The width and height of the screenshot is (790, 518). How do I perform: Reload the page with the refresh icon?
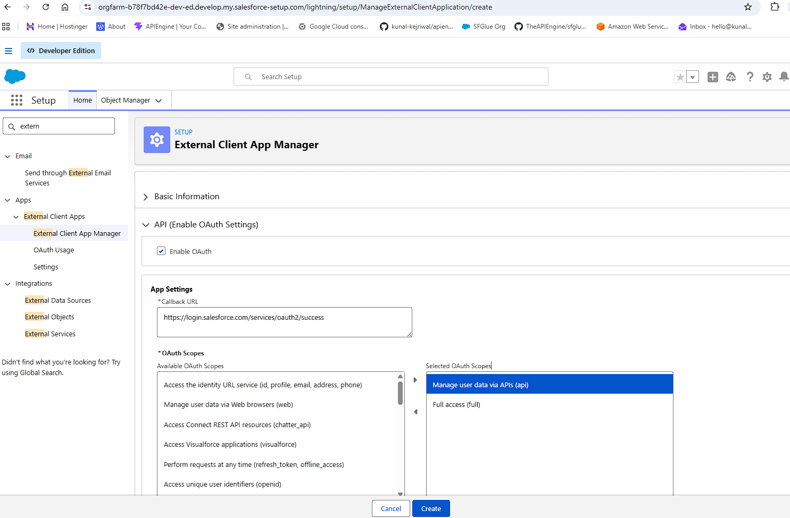click(x=46, y=7)
